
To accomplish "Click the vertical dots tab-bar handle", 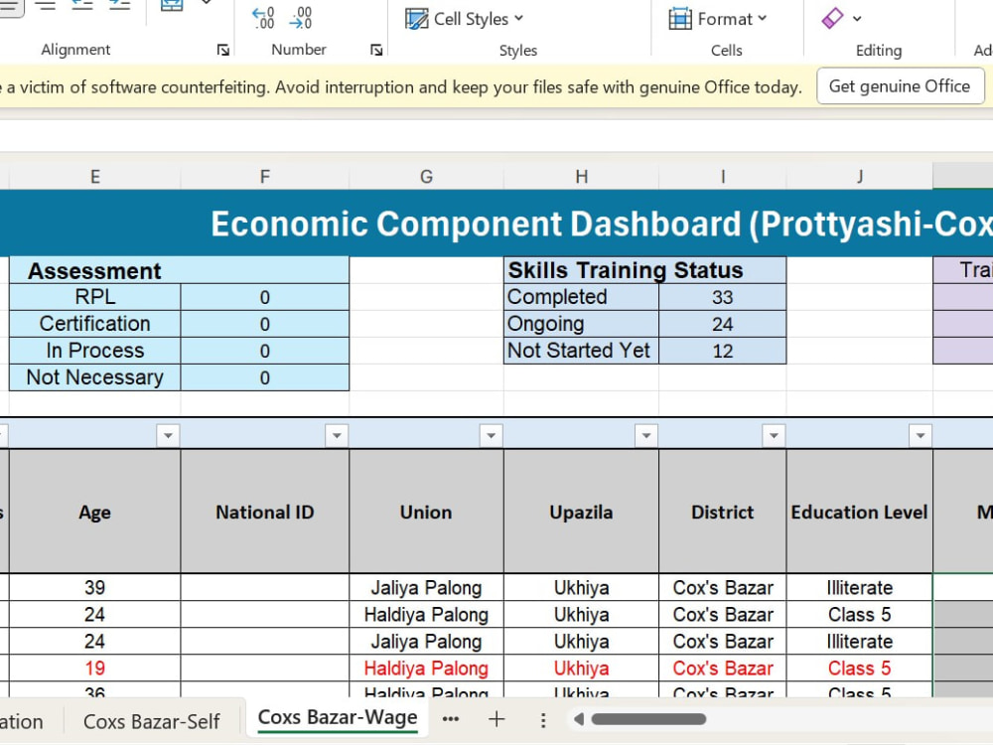I will (x=543, y=719).
